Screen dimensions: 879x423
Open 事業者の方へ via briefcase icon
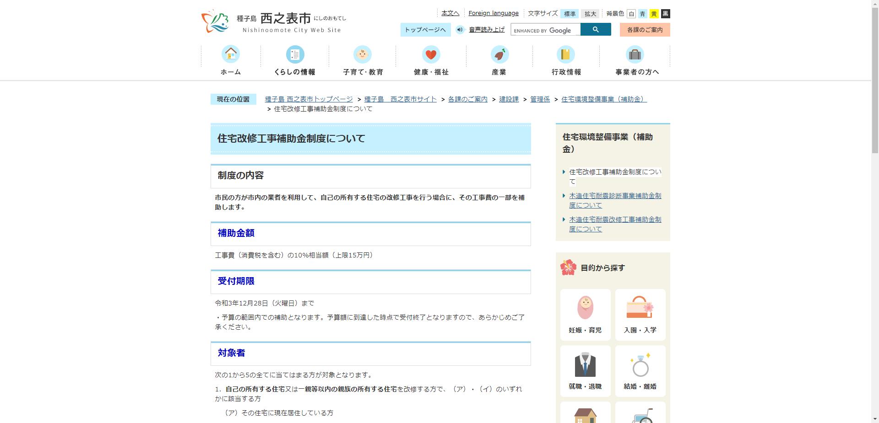[635, 54]
